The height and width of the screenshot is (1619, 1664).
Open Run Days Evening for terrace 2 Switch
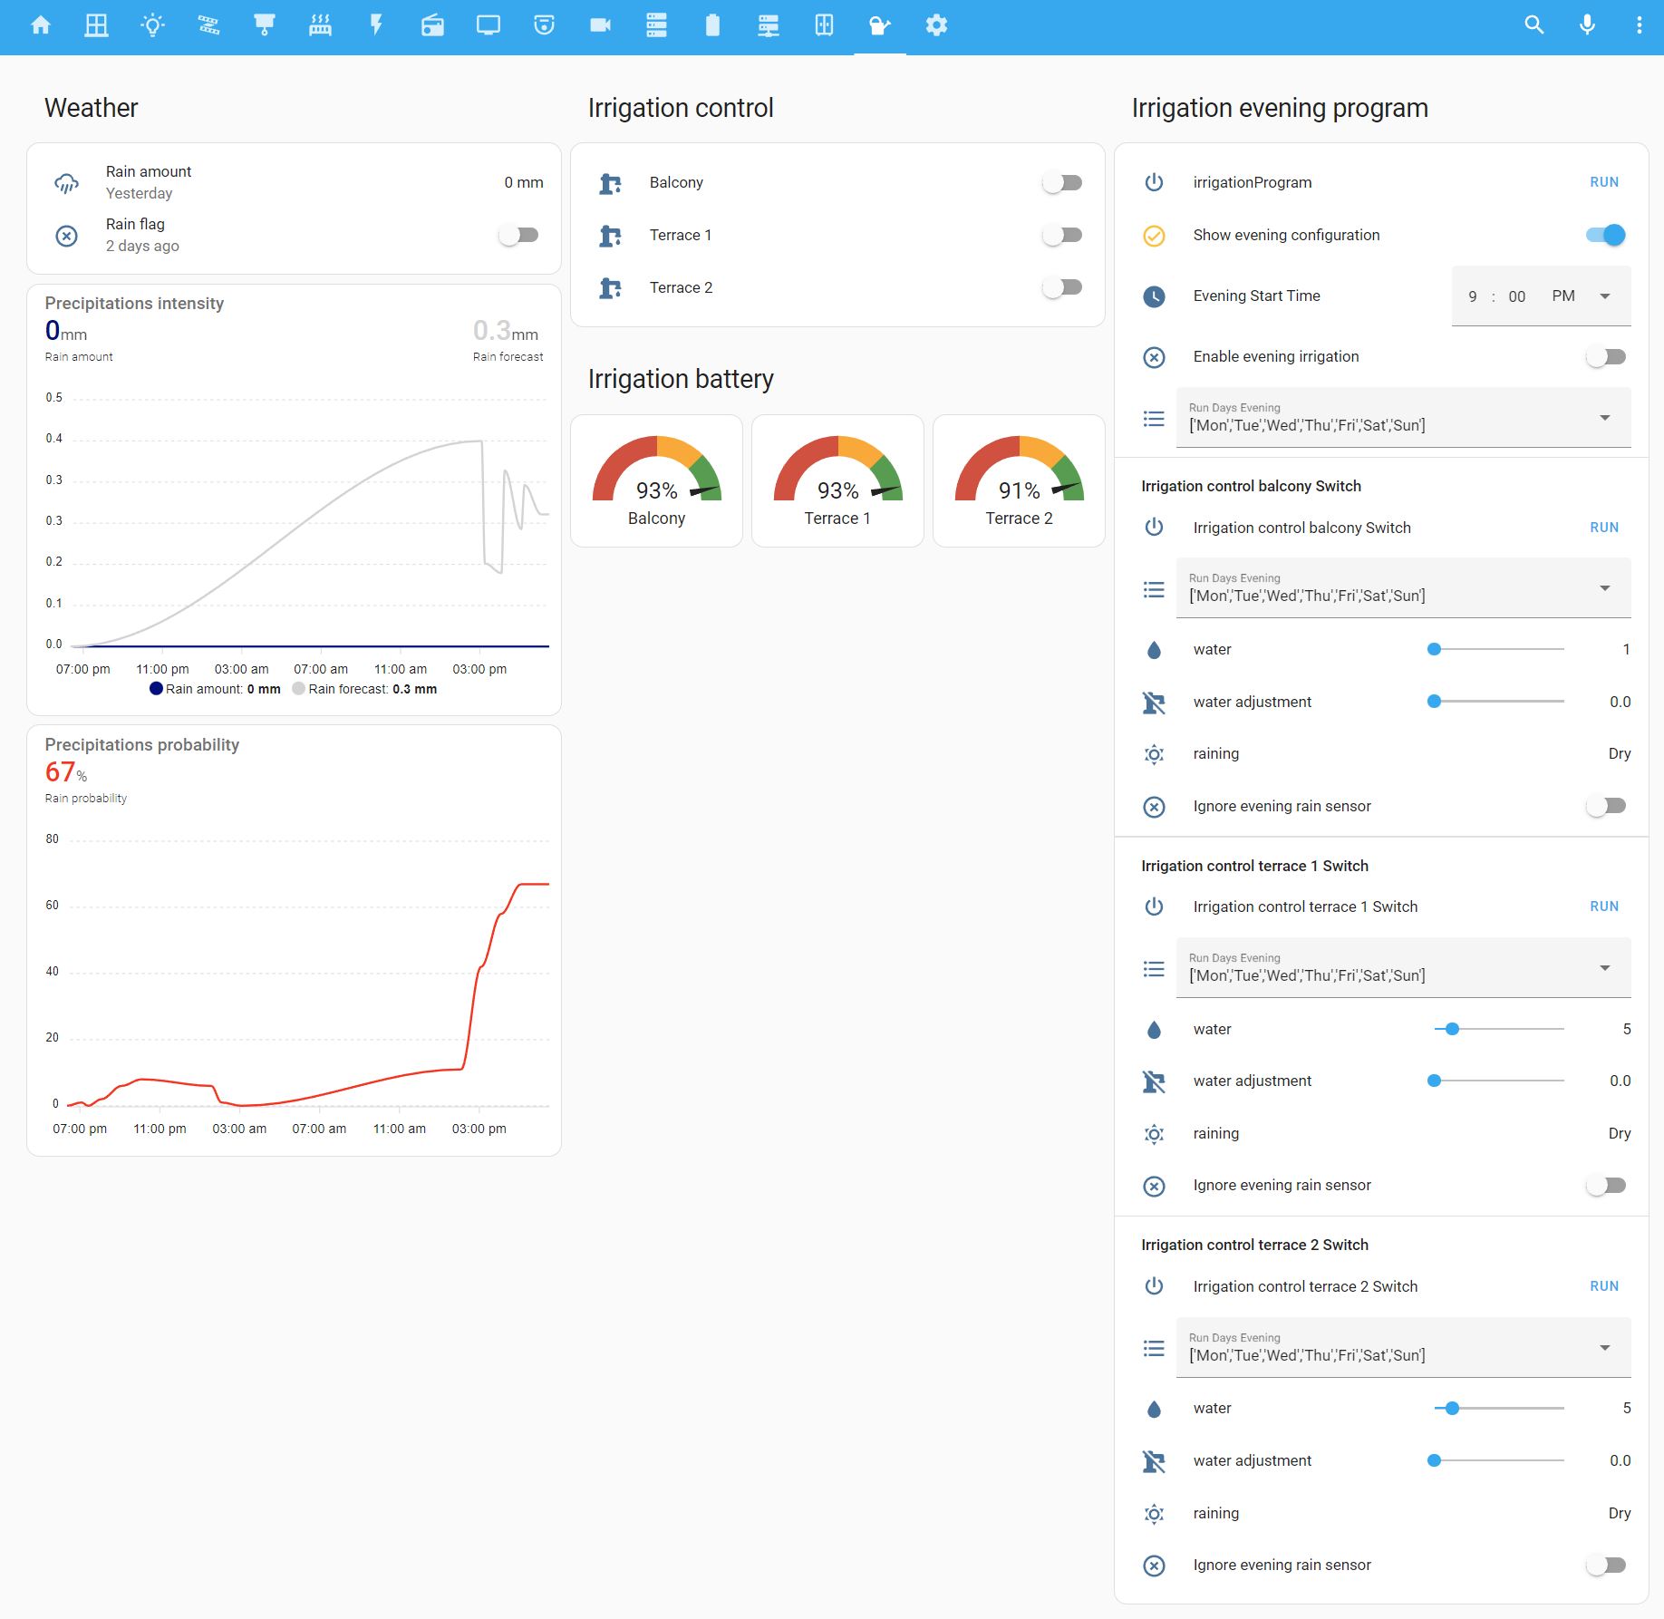tap(1606, 1347)
